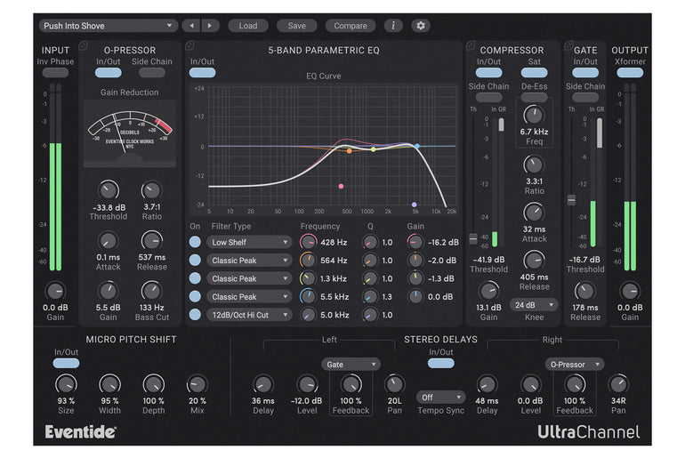Open Right delay O-Pressor source dropdown
685x458 pixels.
[575, 364]
